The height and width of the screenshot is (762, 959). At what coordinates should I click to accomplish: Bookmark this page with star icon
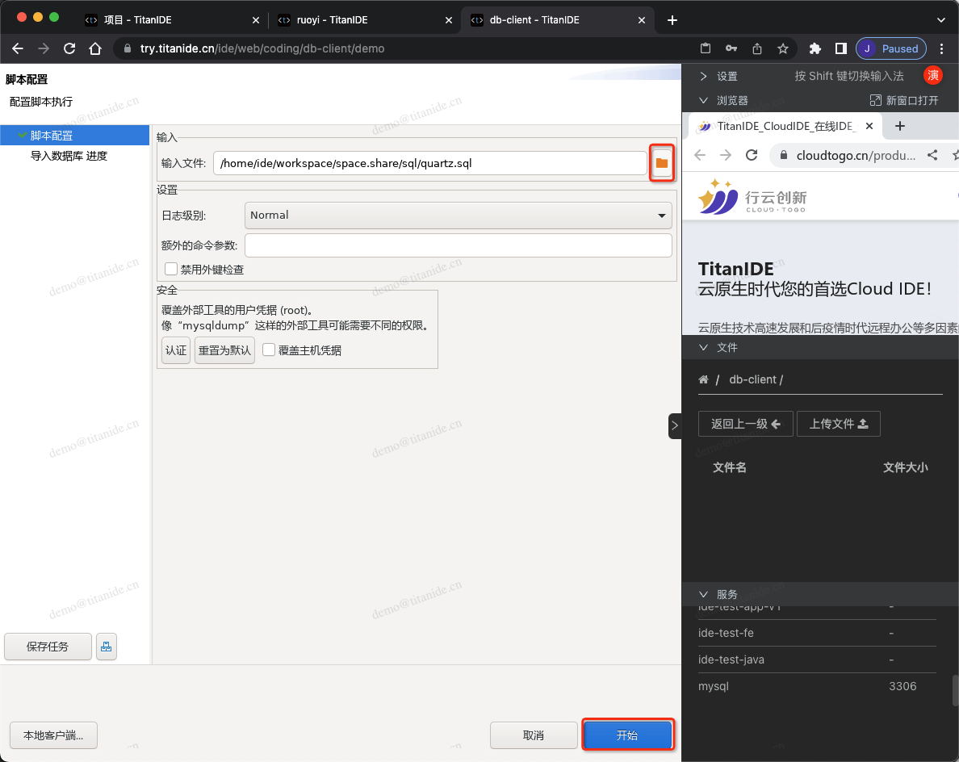(782, 48)
